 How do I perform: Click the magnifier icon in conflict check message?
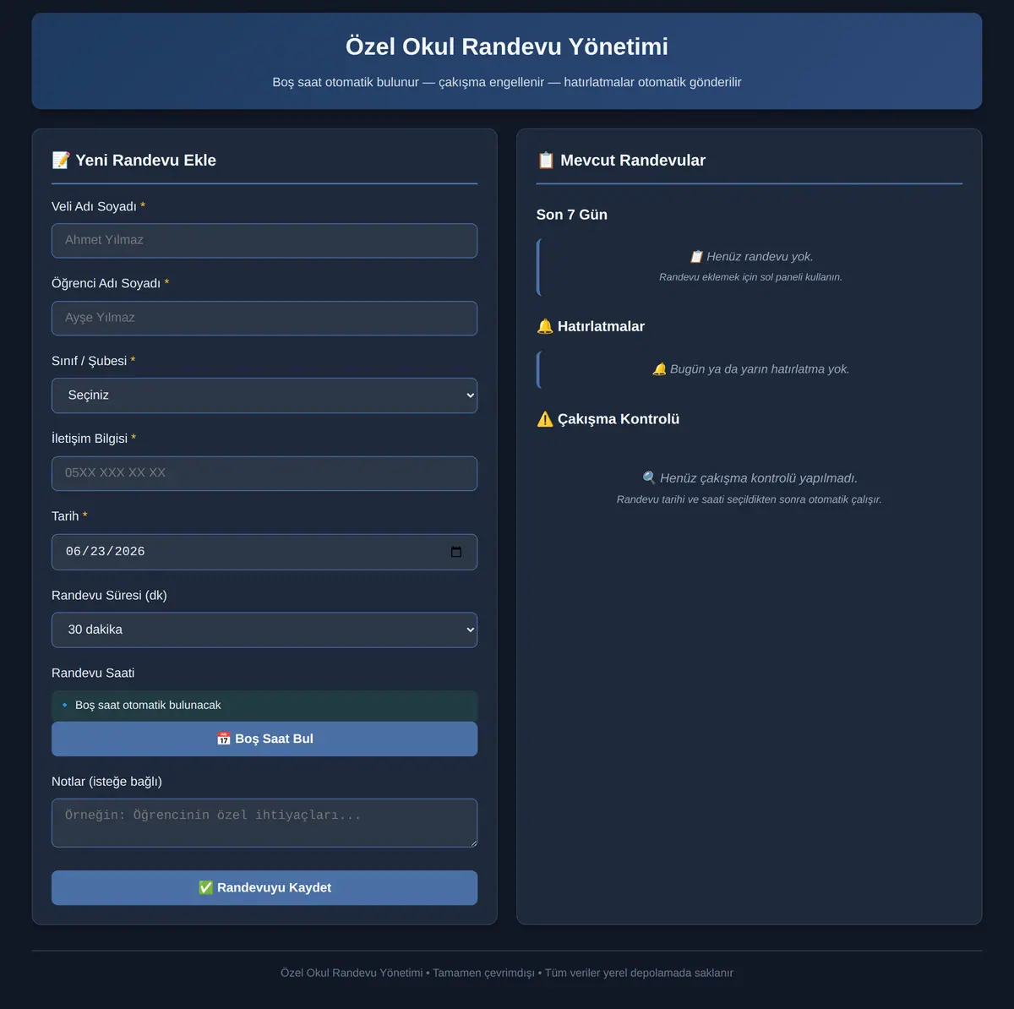click(649, 478)
